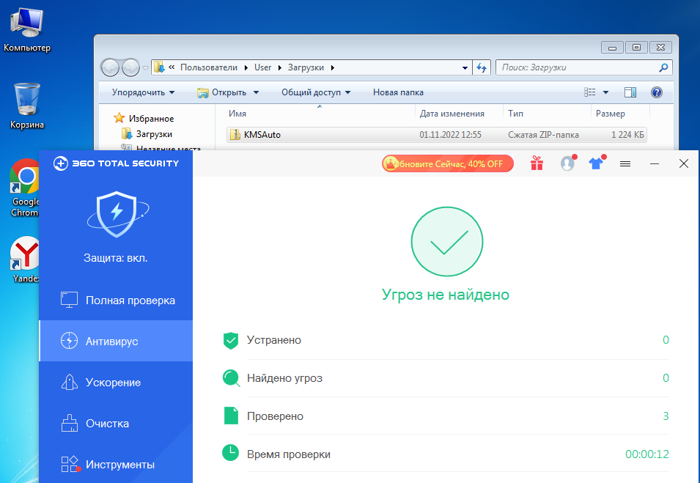Click the User breadcrumb segment
The height and width of the screenshot is (483, 700).
tap(262, 67)
